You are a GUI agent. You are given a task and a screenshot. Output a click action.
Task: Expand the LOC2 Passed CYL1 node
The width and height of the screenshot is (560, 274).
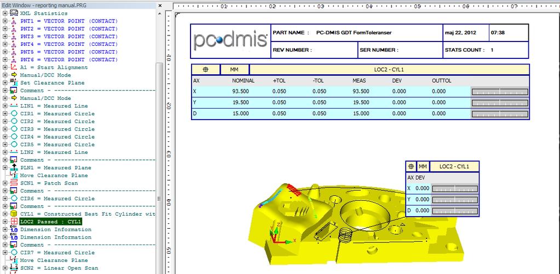click(x=5, y=222)
